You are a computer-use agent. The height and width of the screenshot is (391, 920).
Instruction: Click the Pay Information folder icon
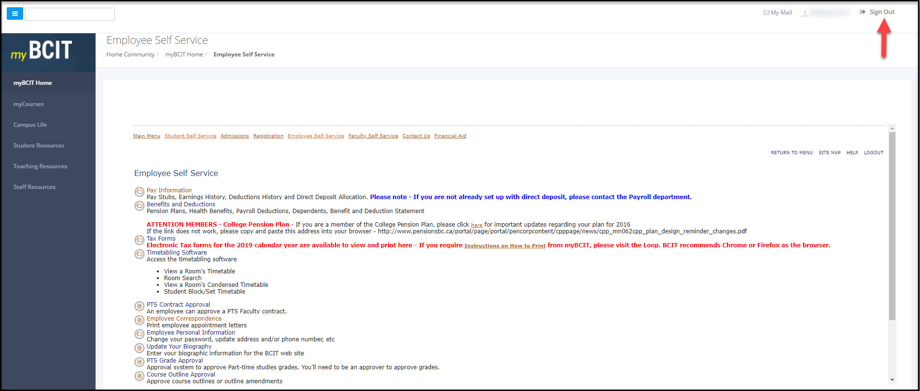139,192
